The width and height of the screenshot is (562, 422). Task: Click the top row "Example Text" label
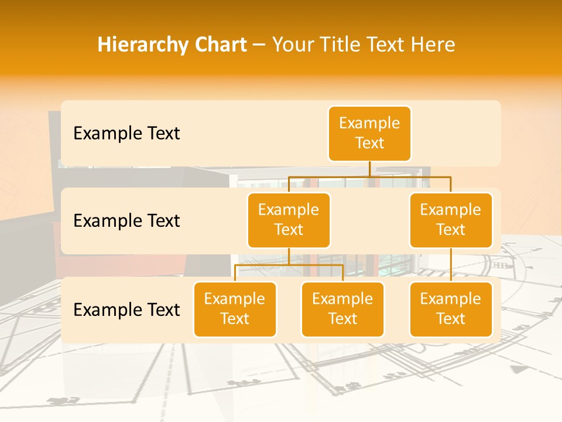(x=126, y=134)
